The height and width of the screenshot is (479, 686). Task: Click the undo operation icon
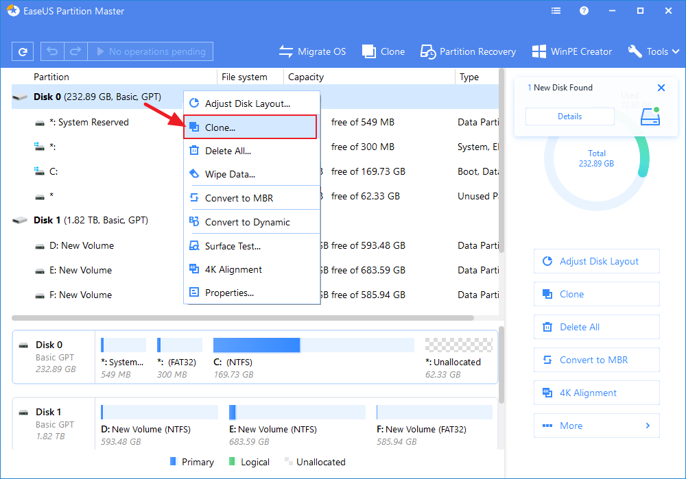click(x=52, y=51)
